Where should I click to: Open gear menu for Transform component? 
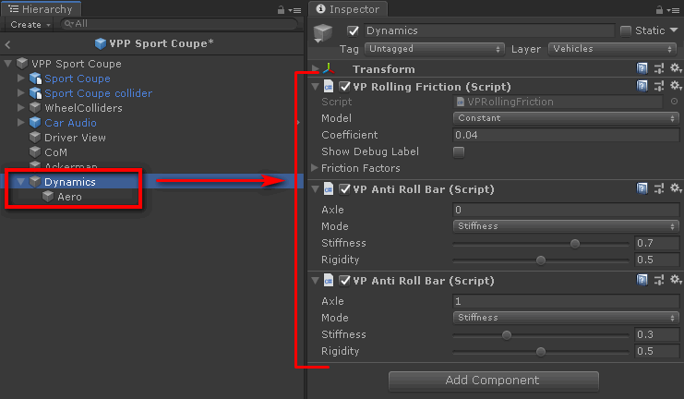click(x=676, y=68)
